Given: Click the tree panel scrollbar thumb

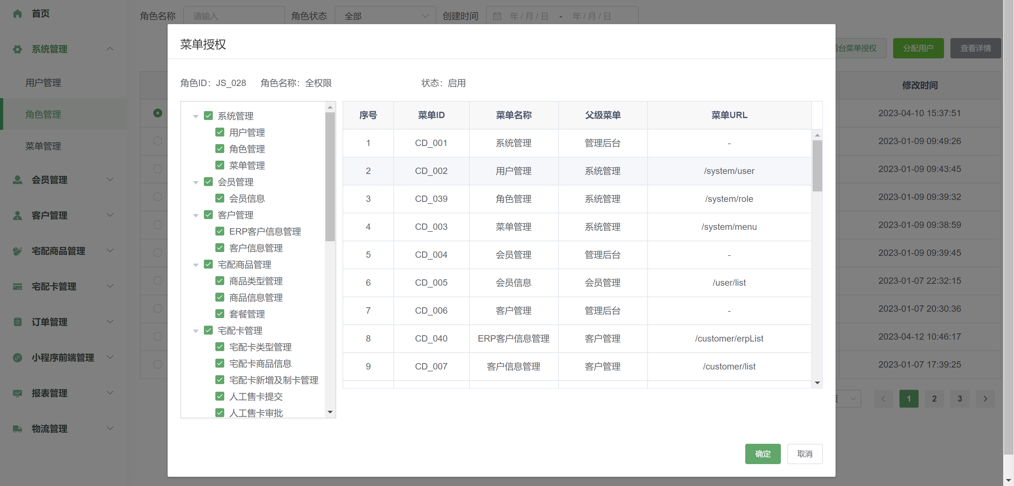Looking at the screenshot, I should point(330,177).
